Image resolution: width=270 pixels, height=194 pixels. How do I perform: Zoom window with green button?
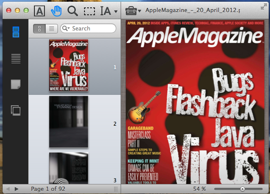pos(26,11)
